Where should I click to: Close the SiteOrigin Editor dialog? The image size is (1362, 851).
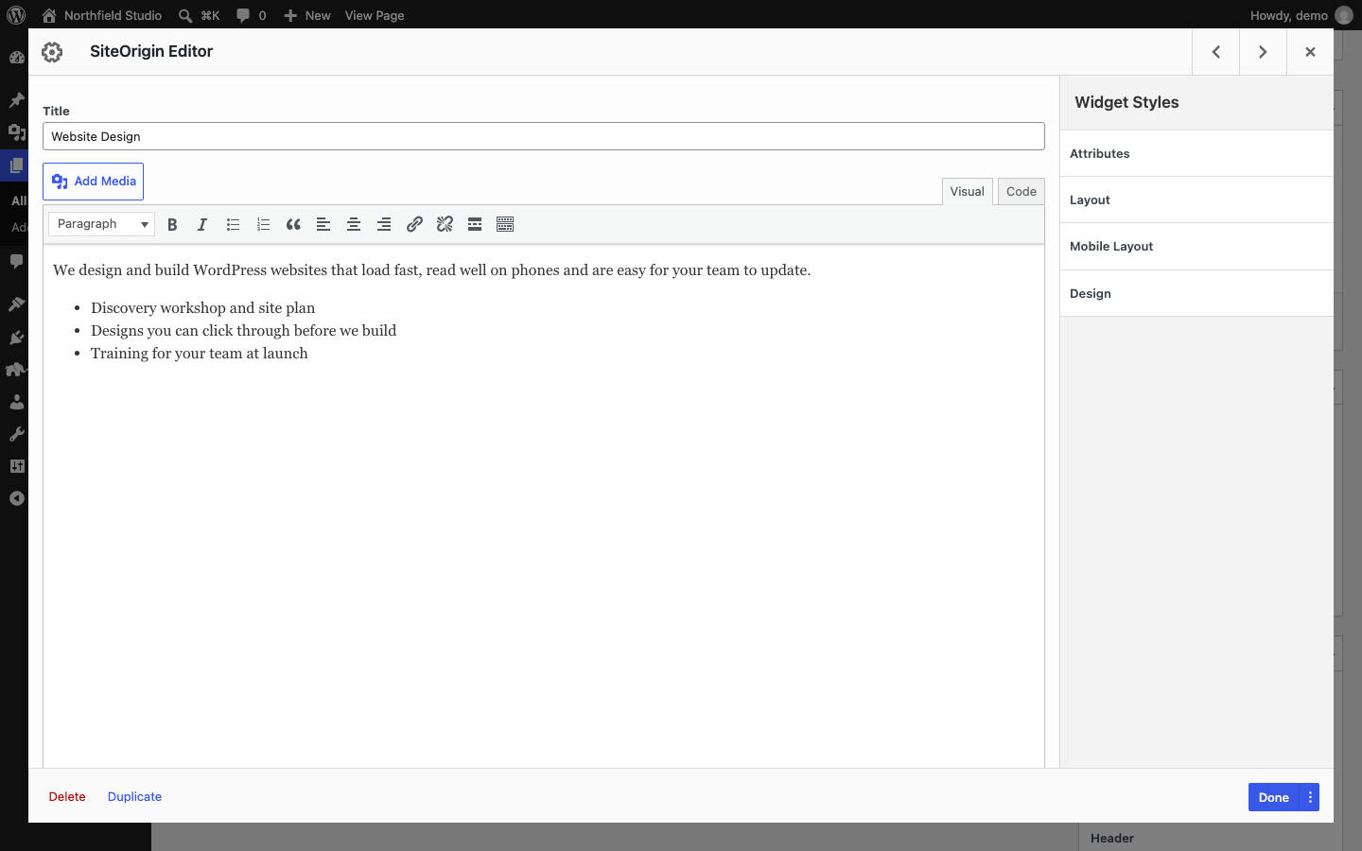[x=1310, y=52]
